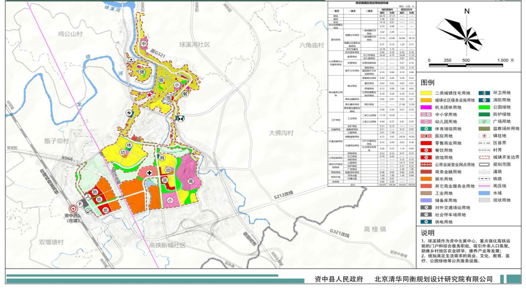Click the 消防用地 legend symbol
The height and width of the screenshot is (289, 526).
coord(484,100)
